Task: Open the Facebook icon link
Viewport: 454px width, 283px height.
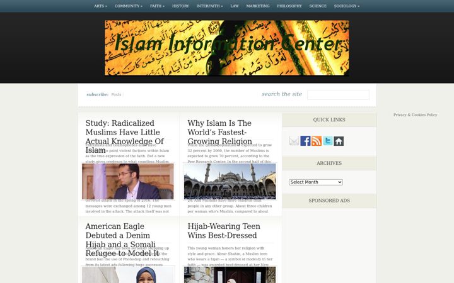Action: (x=305, y=141)
